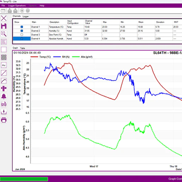The width and height of the screenshot is (182, 182).
Task: Click the save floppy disk icon
Action: [x=4, y=26]
